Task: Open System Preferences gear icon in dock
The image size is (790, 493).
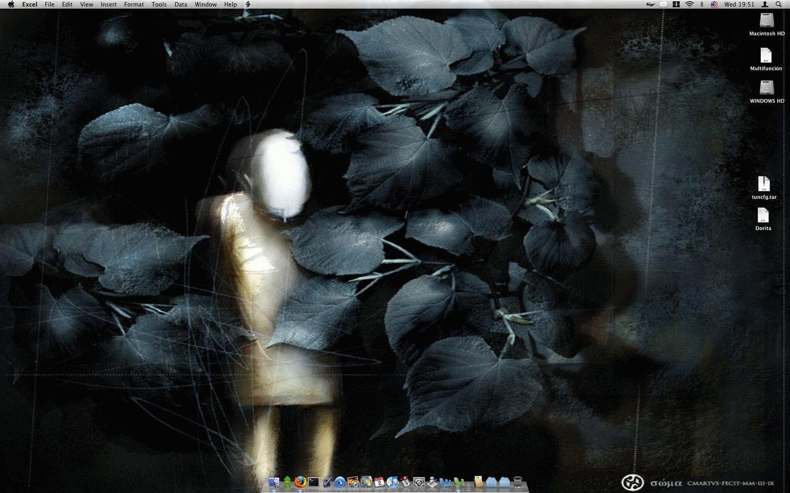Action: [419, 482]
